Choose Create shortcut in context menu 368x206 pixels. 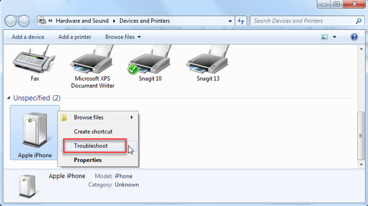(98, 131)
